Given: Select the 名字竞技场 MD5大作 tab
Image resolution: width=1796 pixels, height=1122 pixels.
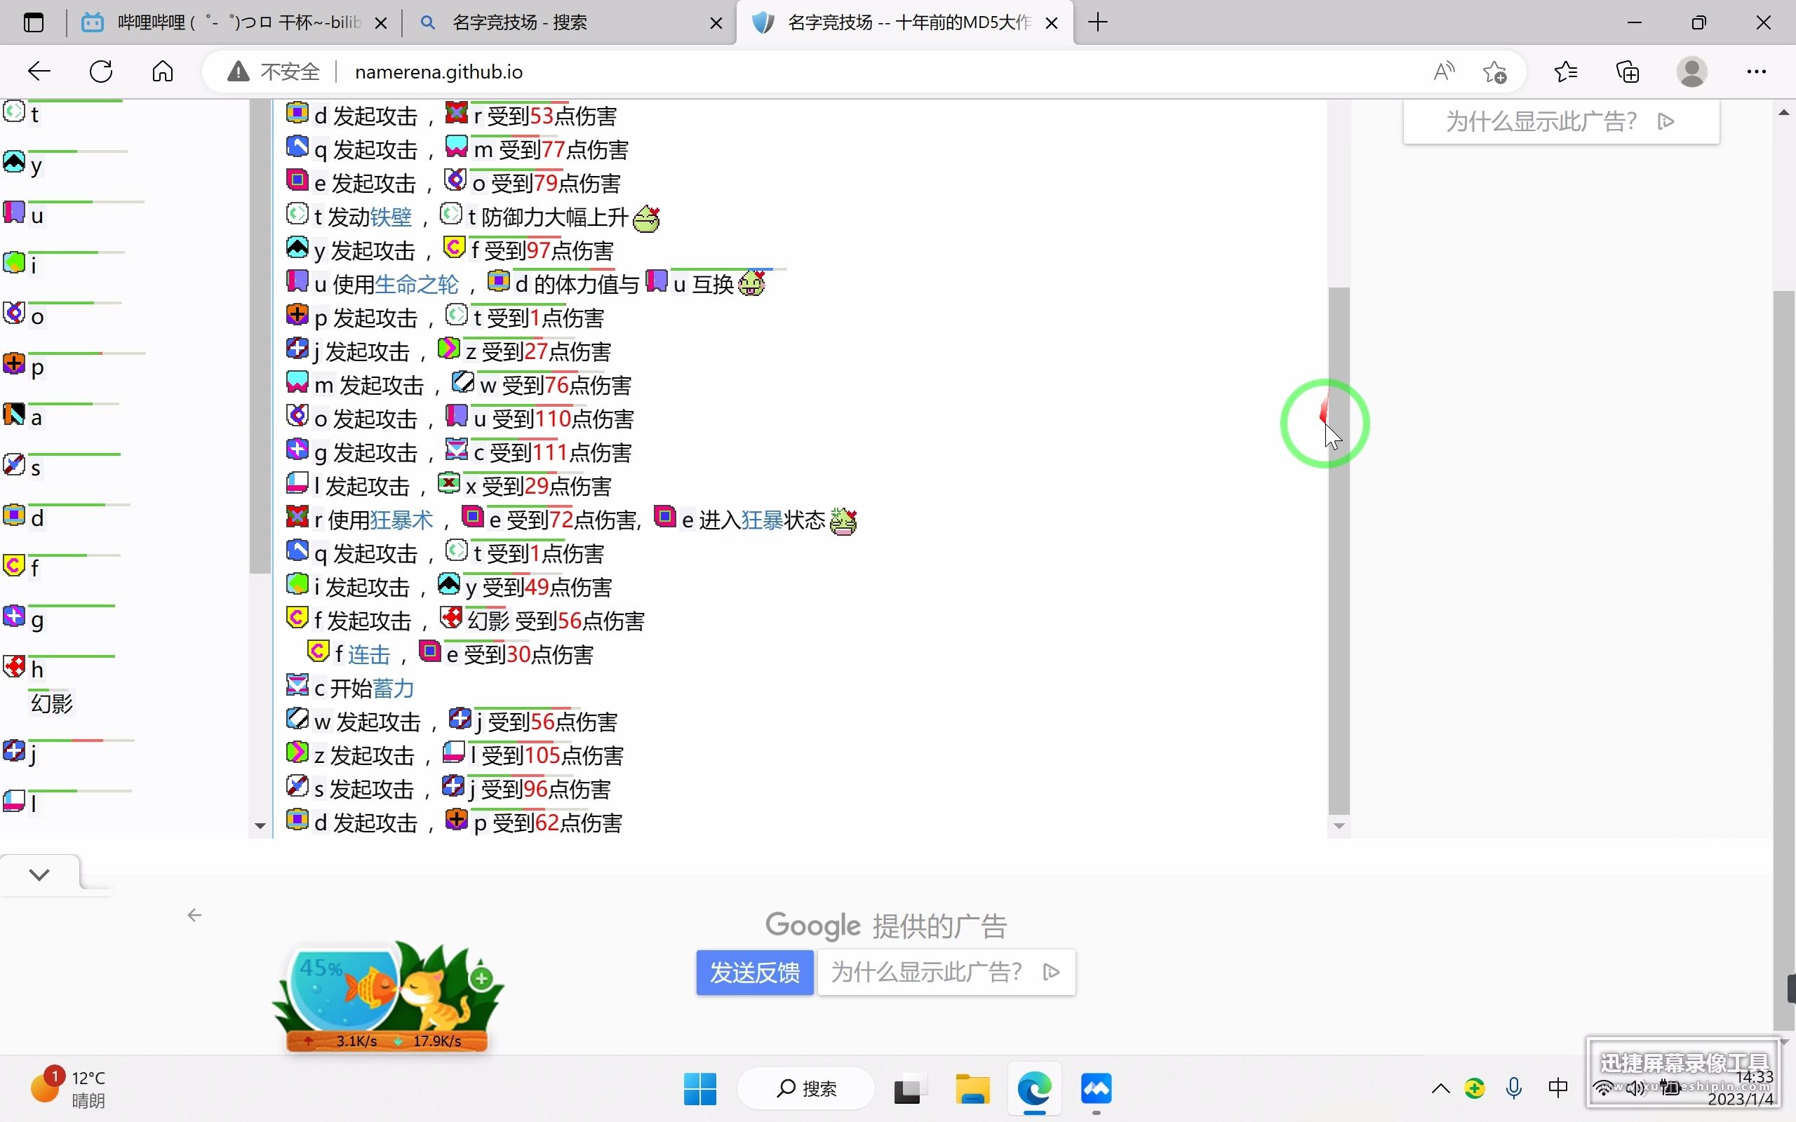Looking at the screenshot, I should pyautogui.click(x=905, y=22).
